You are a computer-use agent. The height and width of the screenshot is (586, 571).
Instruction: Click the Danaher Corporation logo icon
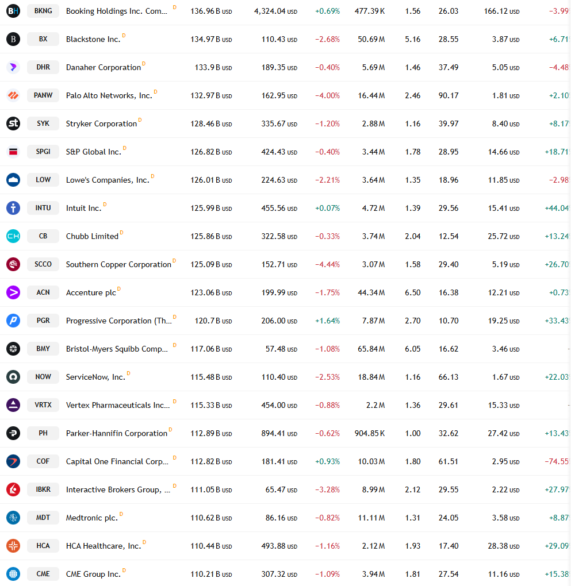tap(13, 67)
